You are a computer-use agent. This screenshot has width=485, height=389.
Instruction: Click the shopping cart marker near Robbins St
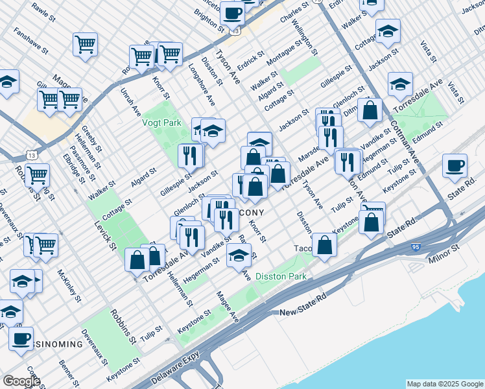[38, 174]
